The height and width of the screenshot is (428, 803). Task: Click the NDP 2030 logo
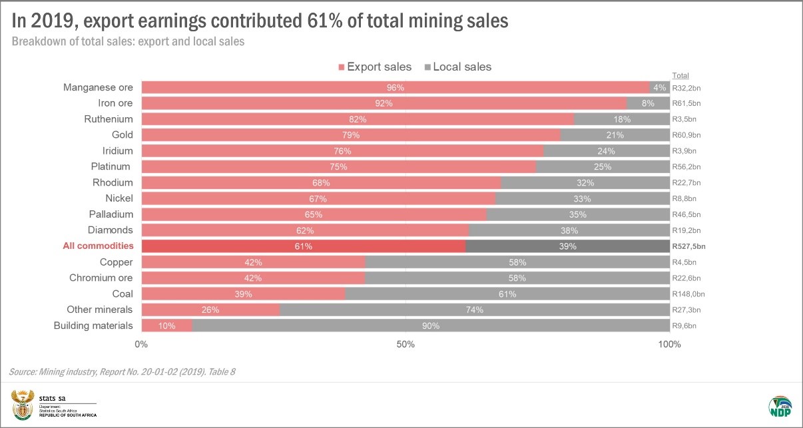tap(780, 406)
